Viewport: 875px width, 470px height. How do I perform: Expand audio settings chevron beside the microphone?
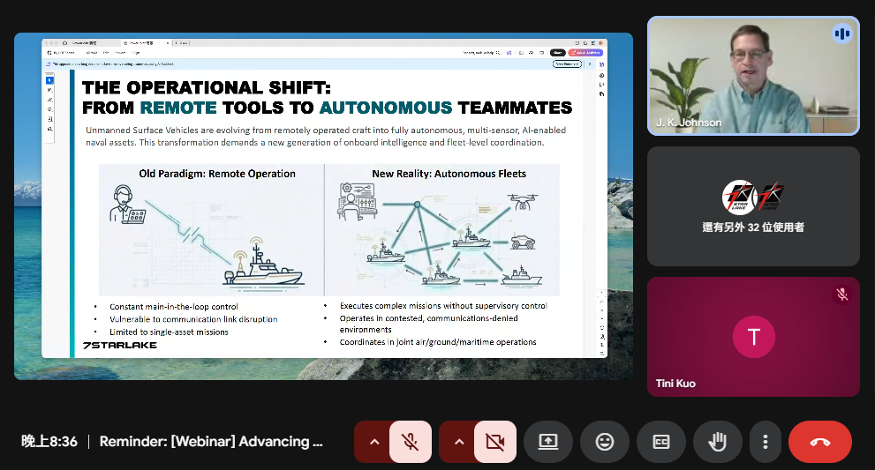tap(374, 442)
